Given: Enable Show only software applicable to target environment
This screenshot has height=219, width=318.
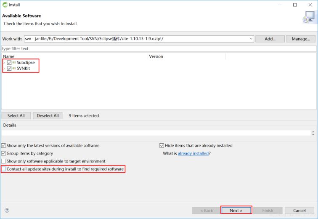Looking at the screenshot, I should tap(3, 161).
